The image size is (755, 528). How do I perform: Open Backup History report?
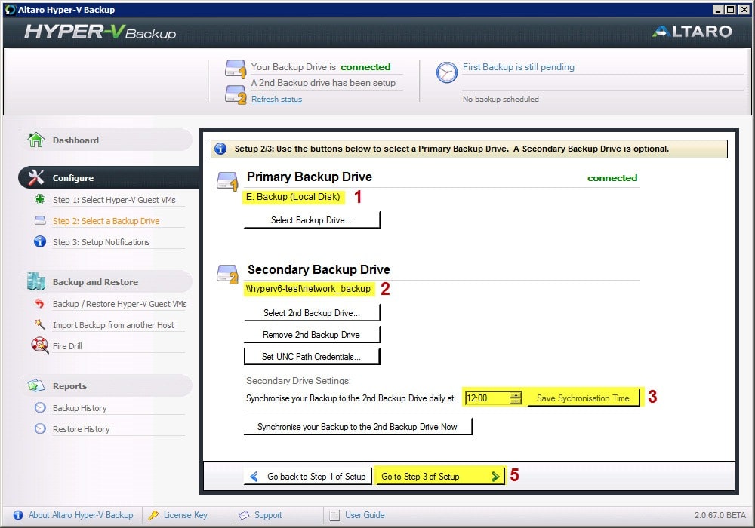point(79,408)
